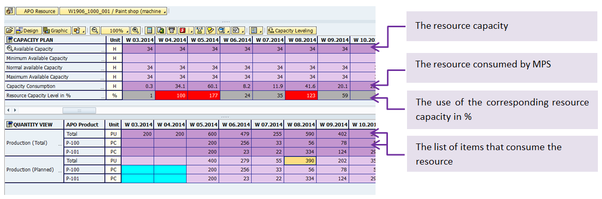Open the Graphic view button
The width and height of the screenshot is (602, 199).
[56, 31]
